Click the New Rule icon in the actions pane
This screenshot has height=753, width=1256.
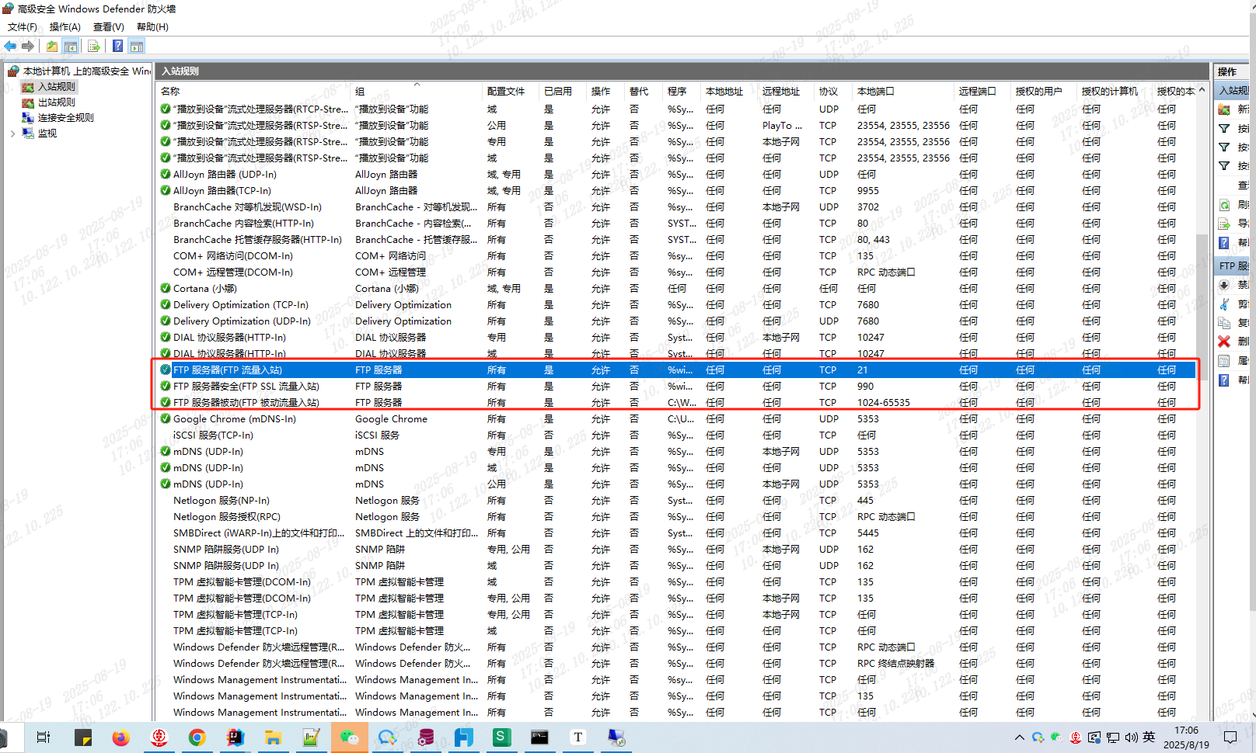click(x=1224, y=109)
